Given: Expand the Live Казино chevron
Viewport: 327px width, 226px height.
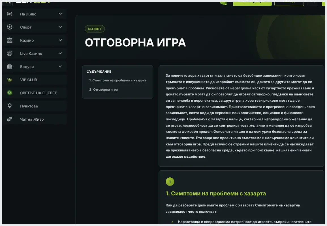Looking at the screenshot, I should pyautogui.click(x=60, y=53).
